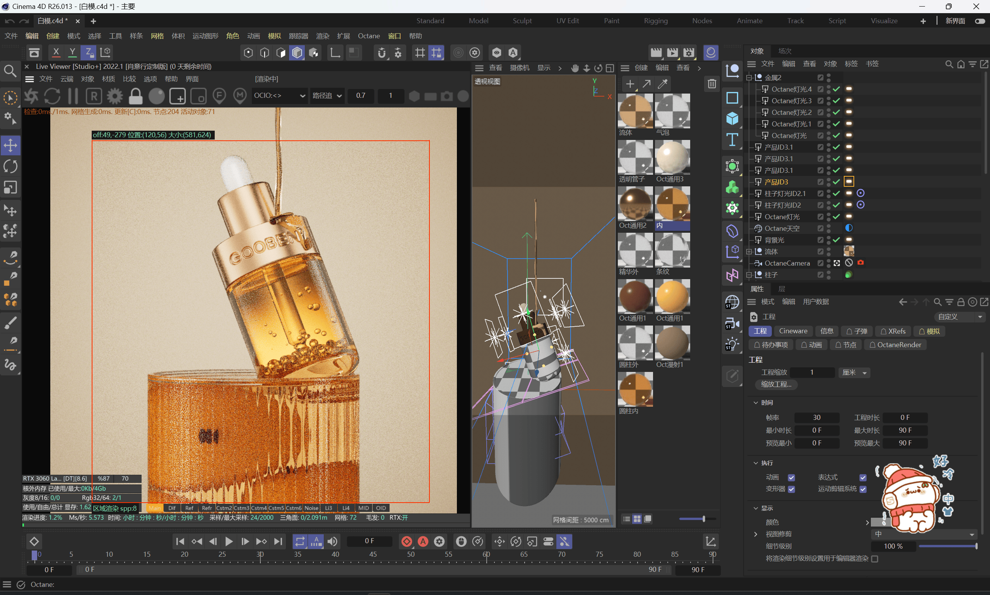Viewport: 990px width, 595px height.
Task: Enable render LOD in editor checkbox
Action: point(875,559)
